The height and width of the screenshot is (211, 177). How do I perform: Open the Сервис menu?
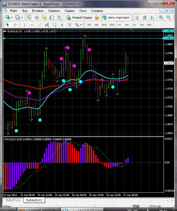[x=70, y=11]
